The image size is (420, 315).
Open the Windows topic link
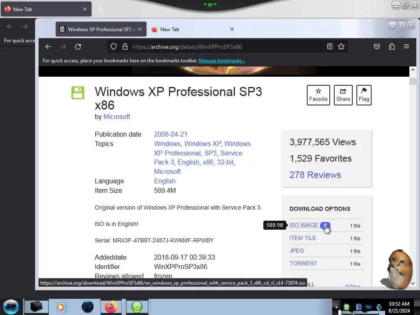click(x=167, y=144)
